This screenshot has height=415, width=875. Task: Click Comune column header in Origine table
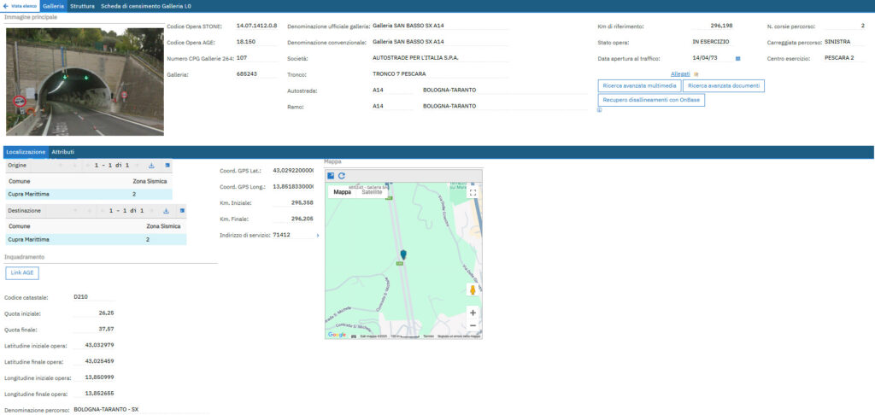[20, 181]
